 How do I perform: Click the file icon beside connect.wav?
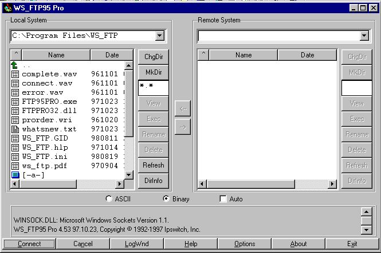15,83
